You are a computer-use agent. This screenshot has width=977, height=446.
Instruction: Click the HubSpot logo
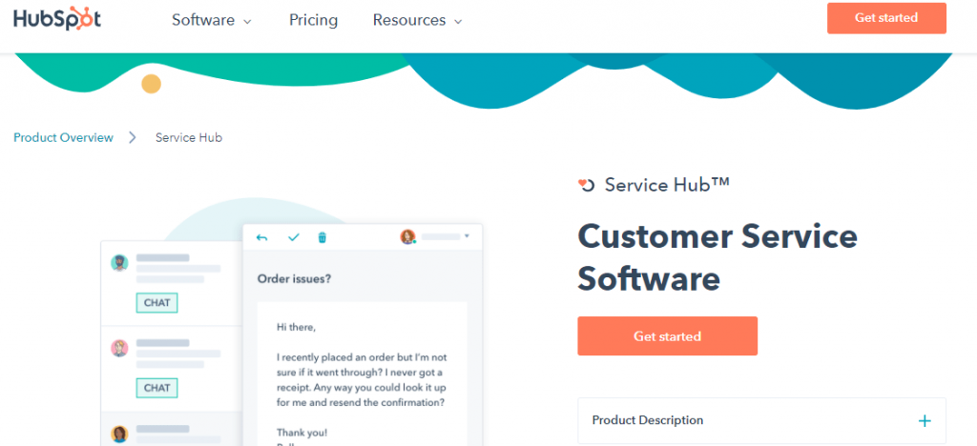click(x=57, y=19)
